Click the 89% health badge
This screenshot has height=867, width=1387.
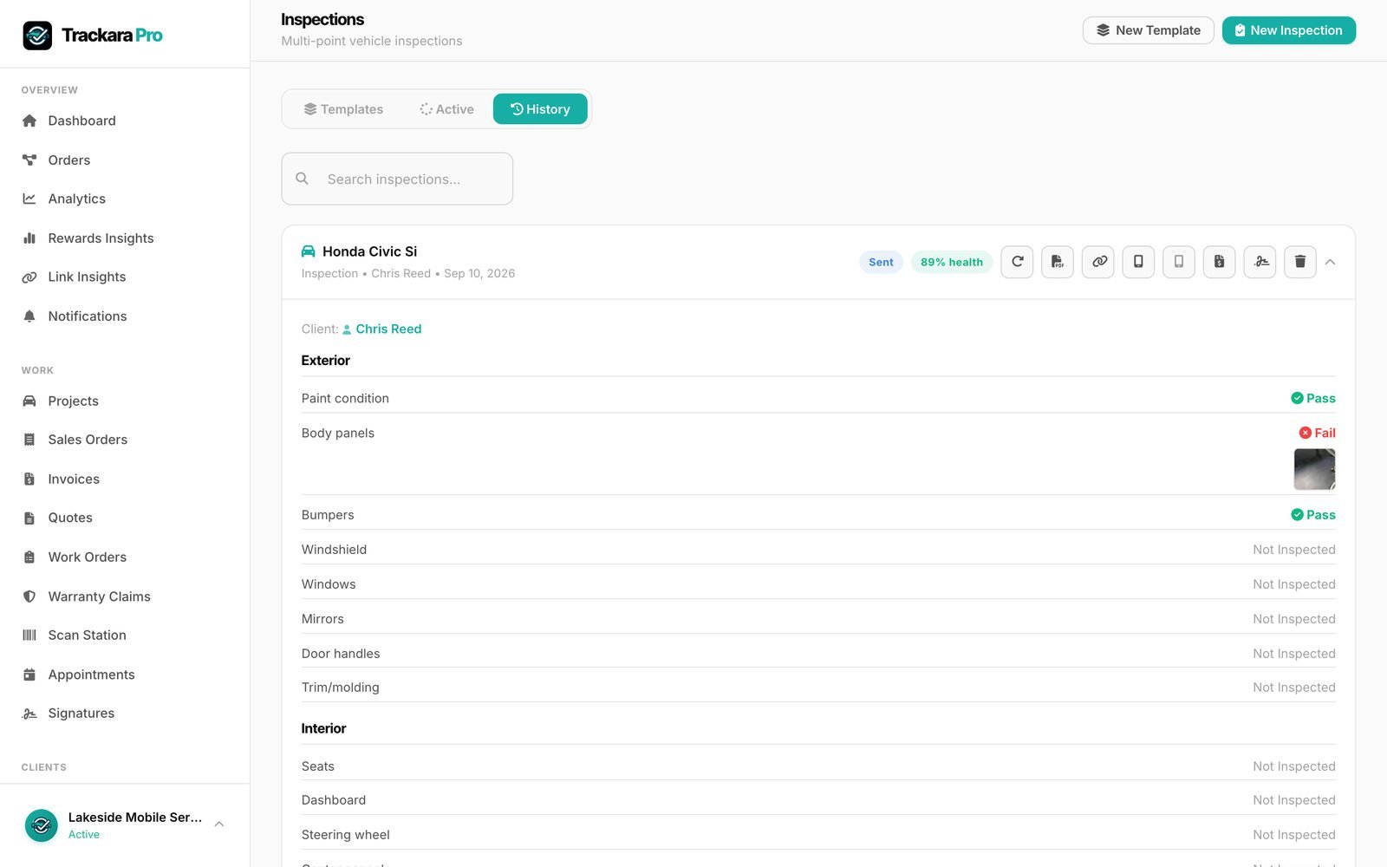(x=952, y=262)
